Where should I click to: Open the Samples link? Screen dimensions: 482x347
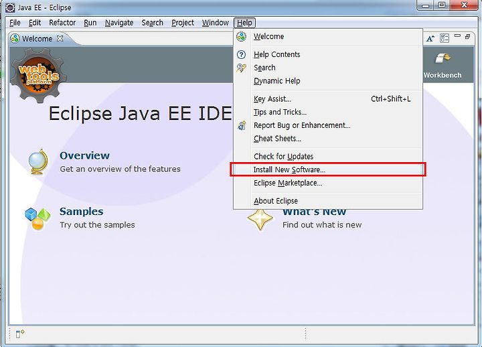82,211
